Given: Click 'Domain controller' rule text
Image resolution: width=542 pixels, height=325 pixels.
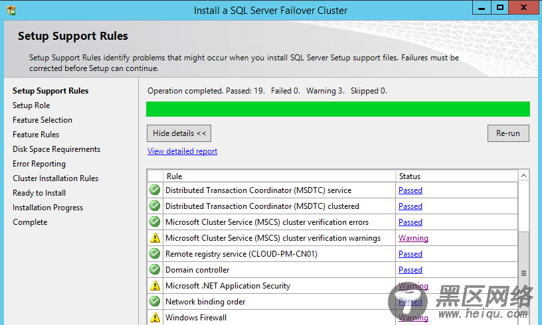Looking at the screenshot, I should (197, 270).
